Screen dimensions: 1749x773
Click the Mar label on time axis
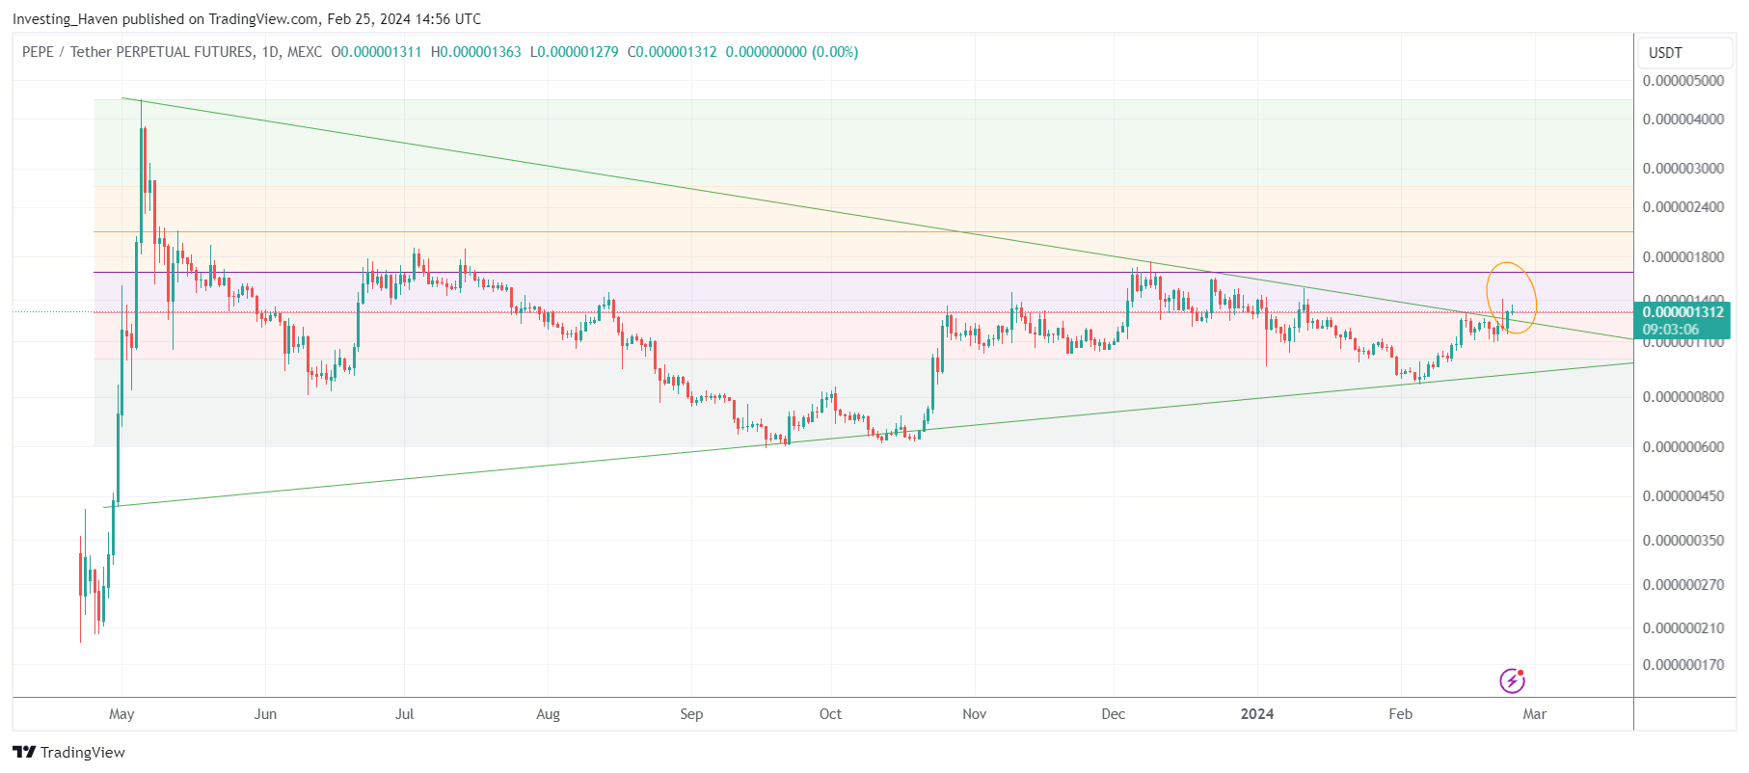[1534, 714]
